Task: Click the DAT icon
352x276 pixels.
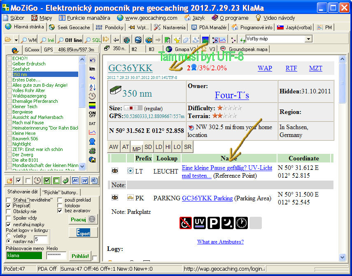Action: (x=92, y=123)
